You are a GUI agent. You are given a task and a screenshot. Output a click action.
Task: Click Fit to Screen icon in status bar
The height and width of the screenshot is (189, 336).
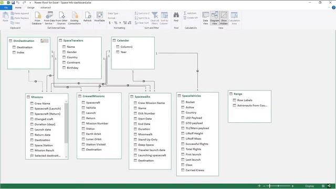click(259, 186)
